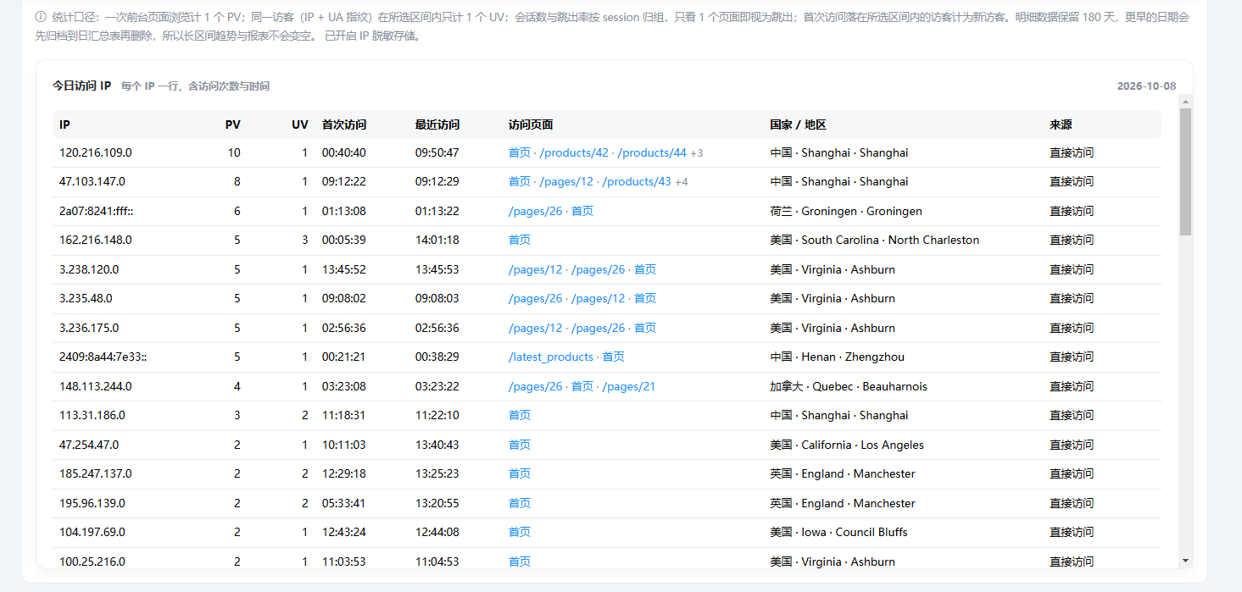
Task: Open /pages/26 link in 2a07:8241:fff:: row
Action: [x=536, y=212]
